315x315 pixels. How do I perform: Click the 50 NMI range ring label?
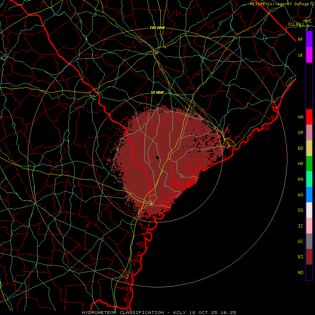coord(157,93)
